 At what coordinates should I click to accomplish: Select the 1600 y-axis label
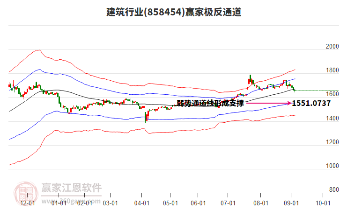point(332,94)
